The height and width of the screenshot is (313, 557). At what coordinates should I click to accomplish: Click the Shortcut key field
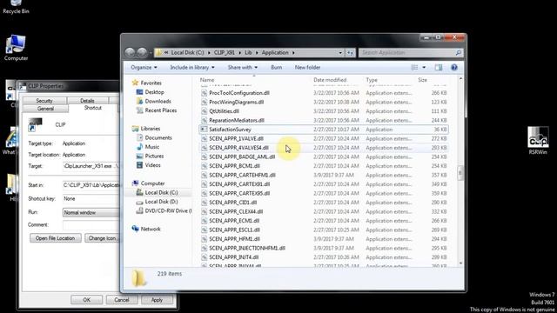(91, 199)
